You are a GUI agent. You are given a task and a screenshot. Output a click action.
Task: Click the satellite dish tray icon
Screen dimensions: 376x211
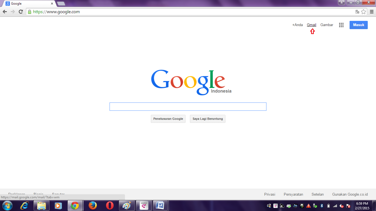click(x=282, y=206)
